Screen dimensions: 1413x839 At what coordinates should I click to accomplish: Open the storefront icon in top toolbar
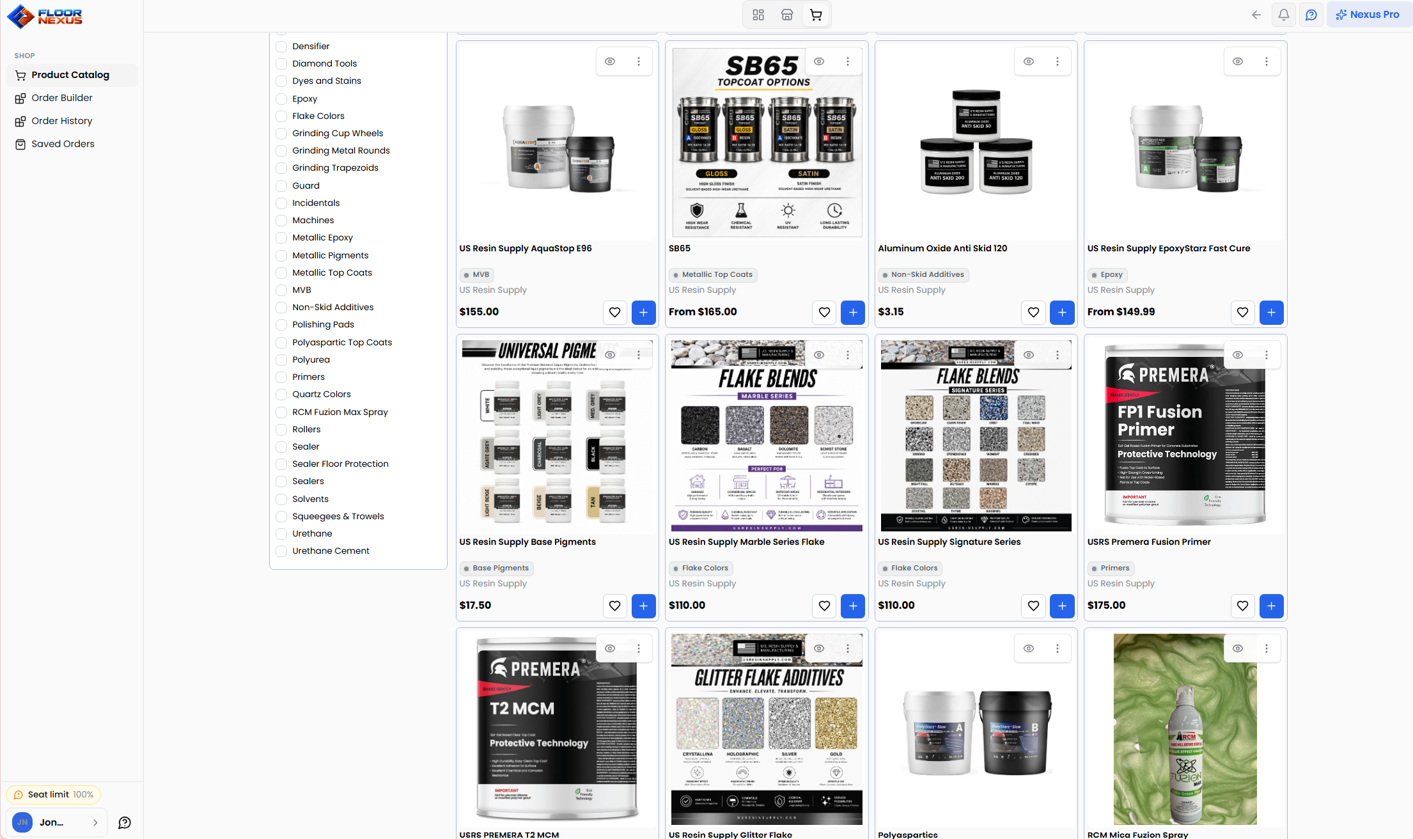pos(787,15)
